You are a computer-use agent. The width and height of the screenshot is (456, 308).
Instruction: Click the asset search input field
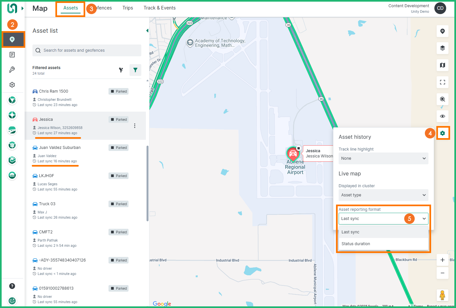(x=87, y=50)
